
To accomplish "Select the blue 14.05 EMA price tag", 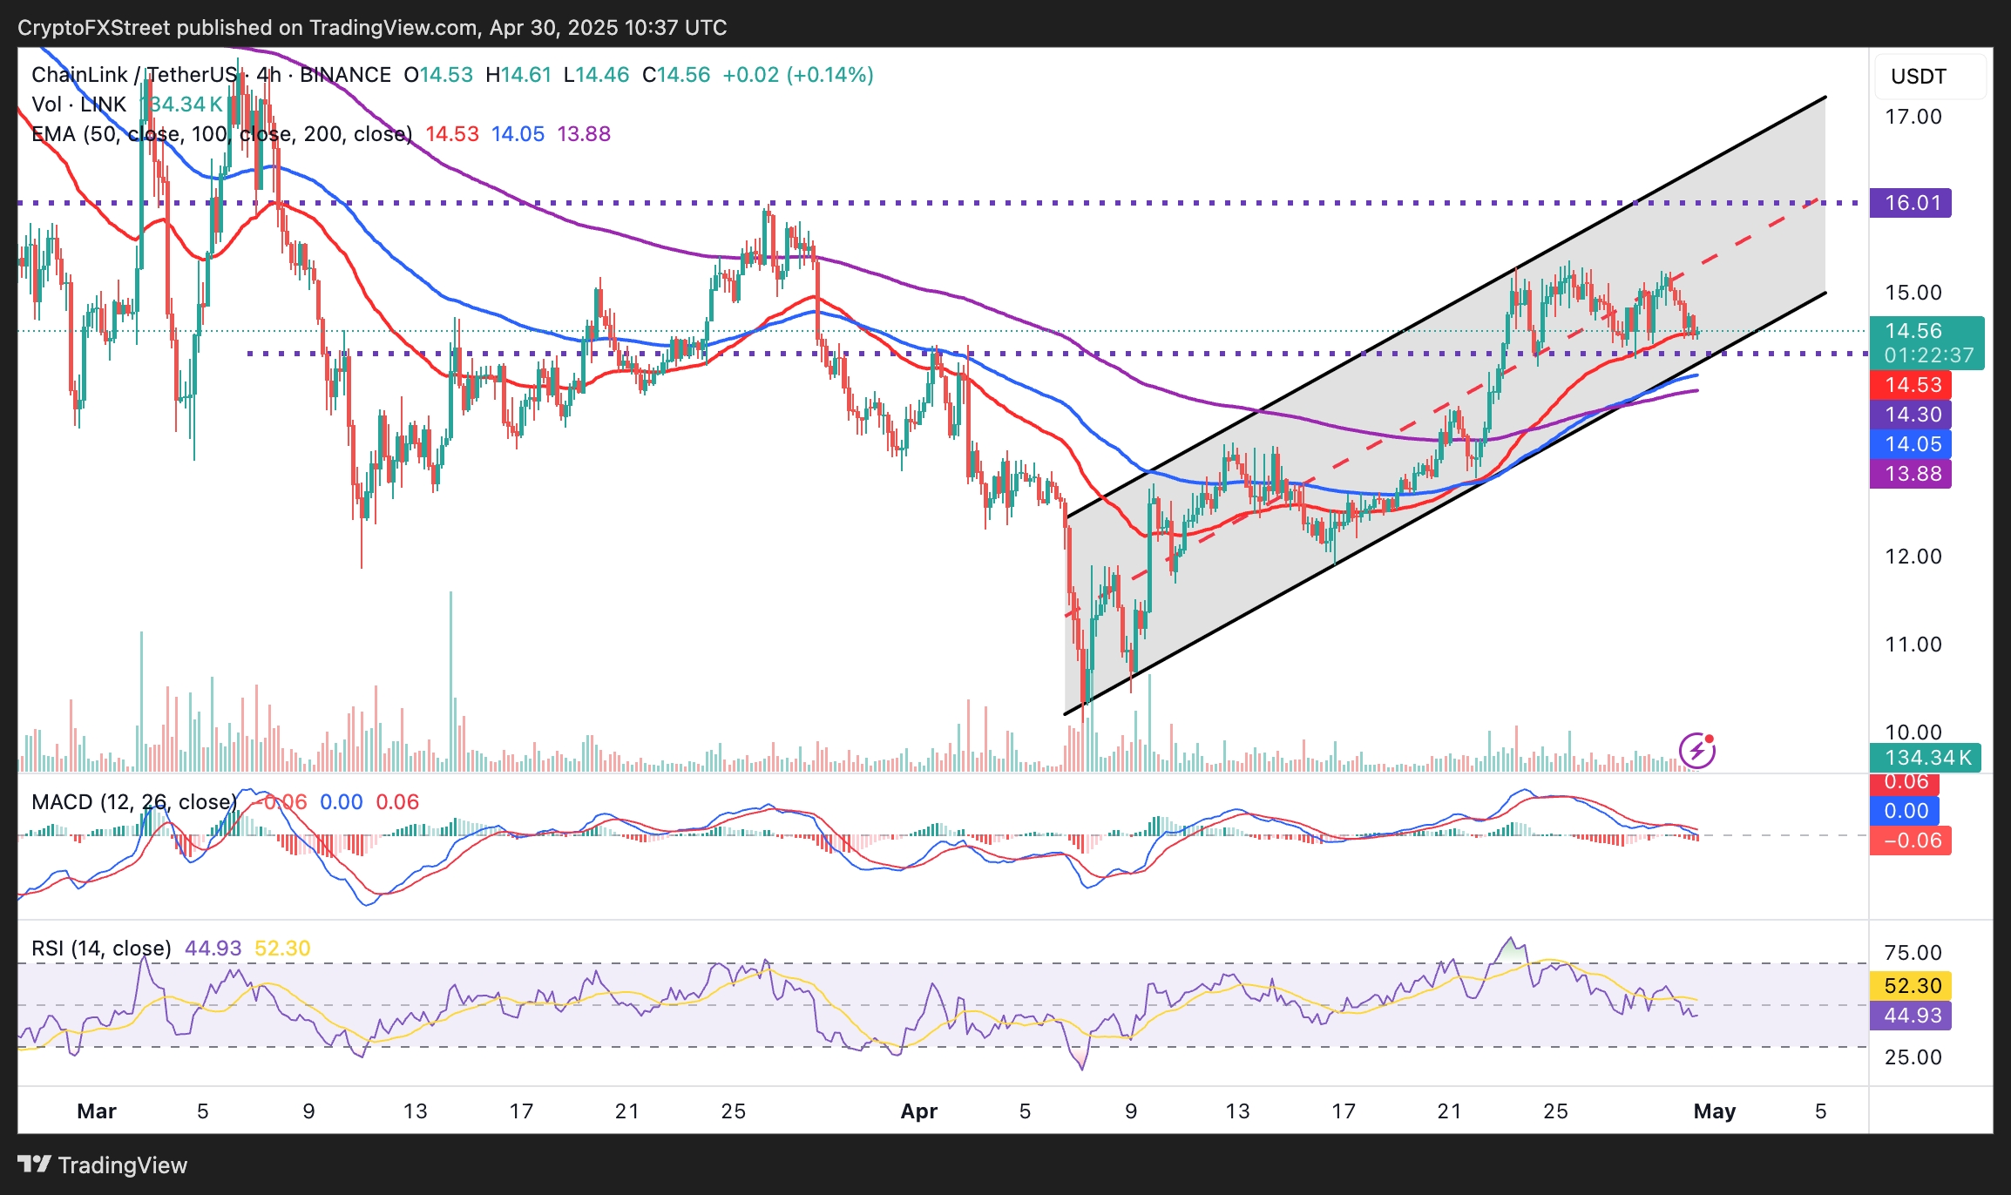I will click(1911, 444).
